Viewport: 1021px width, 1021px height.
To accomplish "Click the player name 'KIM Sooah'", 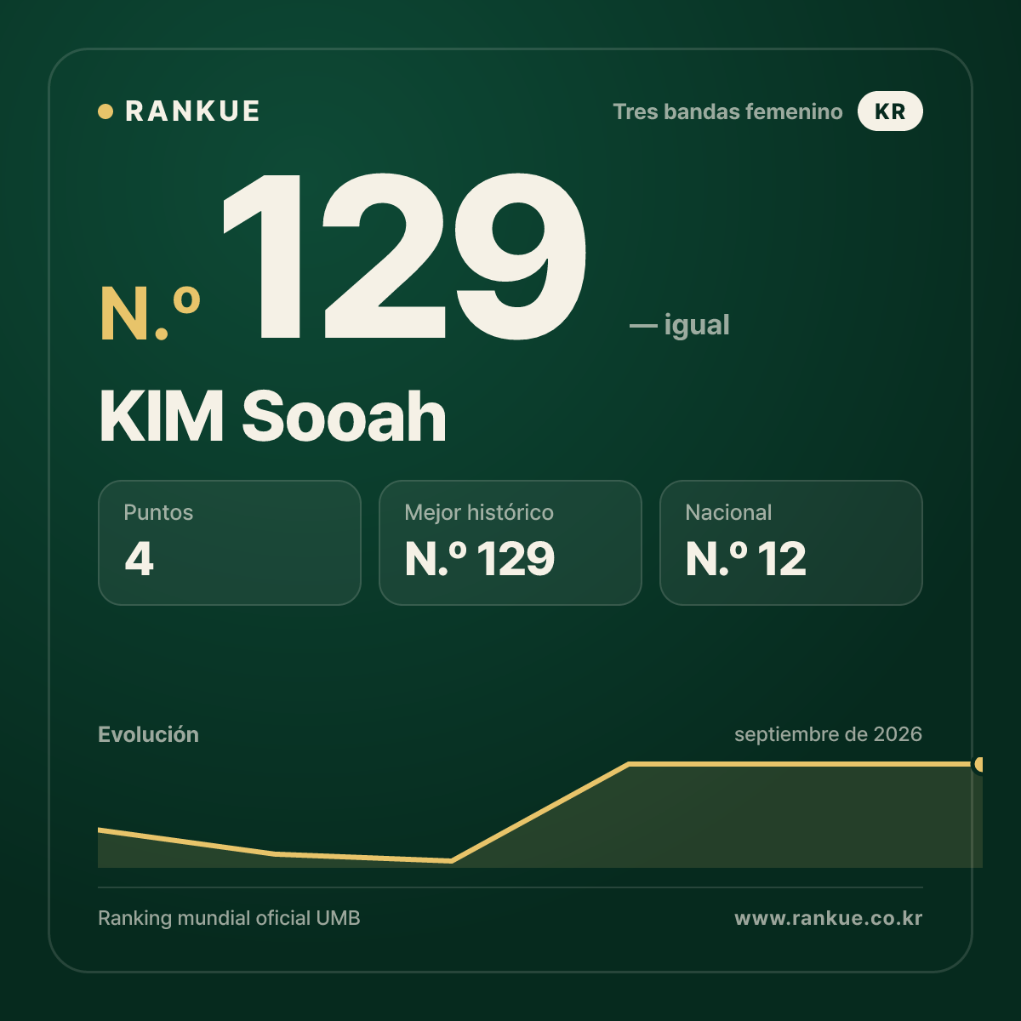I will 272,417.
